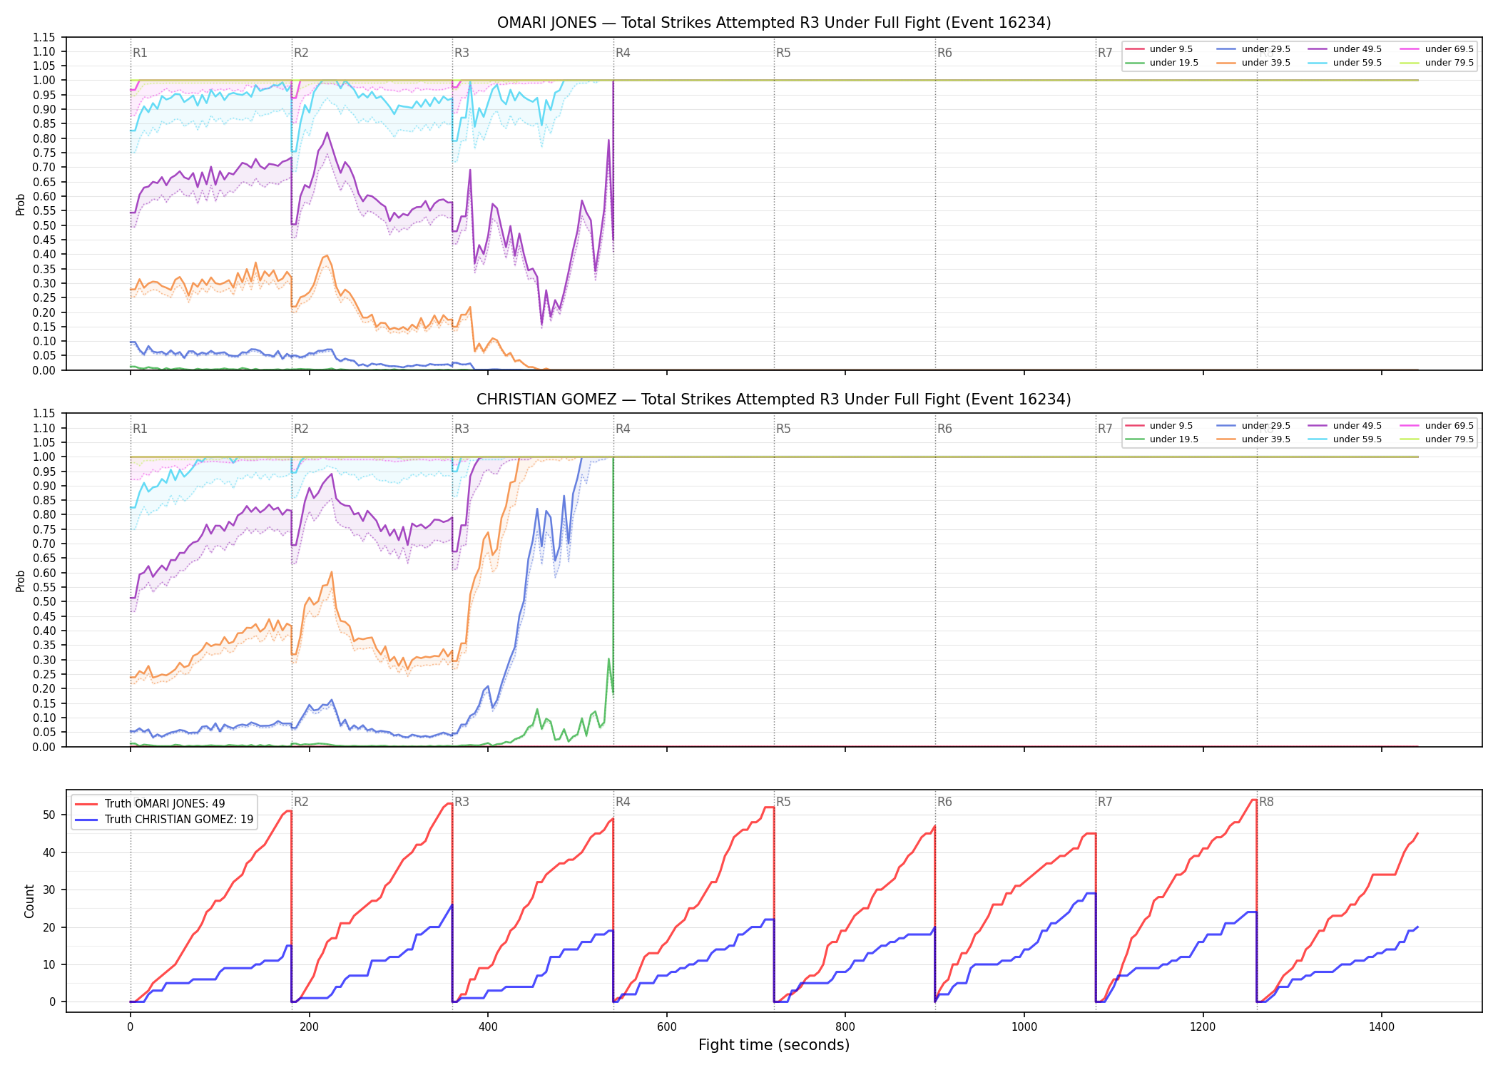
Task: Click tick '1.15' on Omari Jones Prob axis
Action: (44, 37)
